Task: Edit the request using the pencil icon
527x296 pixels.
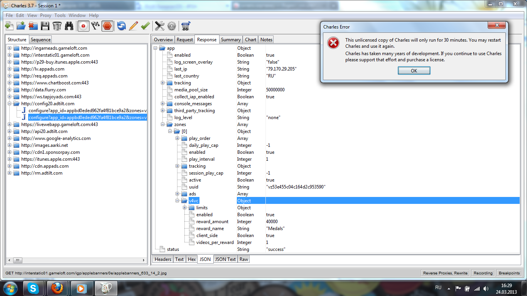Action: pyautogui.click(x=133, y=26)
